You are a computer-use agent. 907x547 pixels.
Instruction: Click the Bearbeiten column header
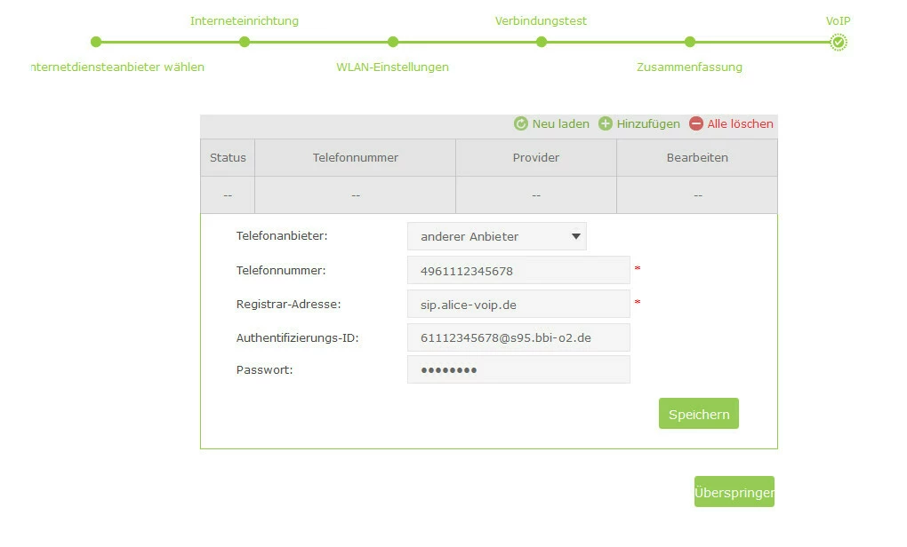(697, 158)
